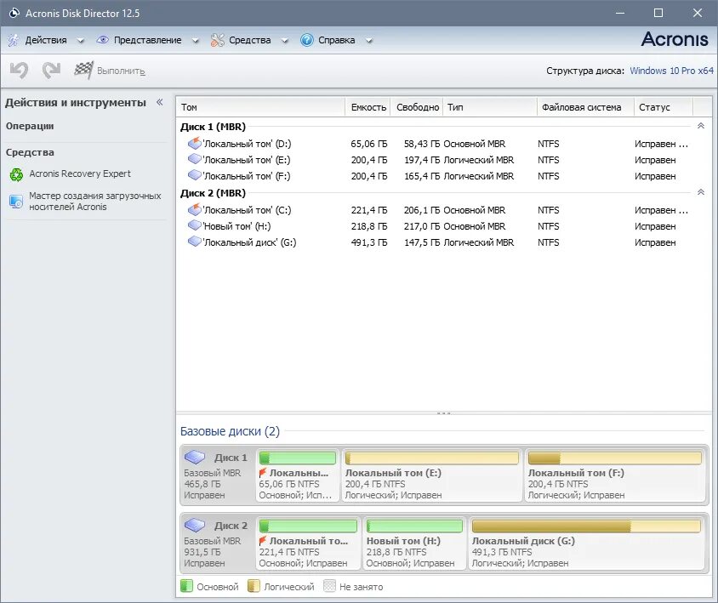Click the volume icon for drive H:
This screenshot has width=718, height=603.
pos(195,225)
